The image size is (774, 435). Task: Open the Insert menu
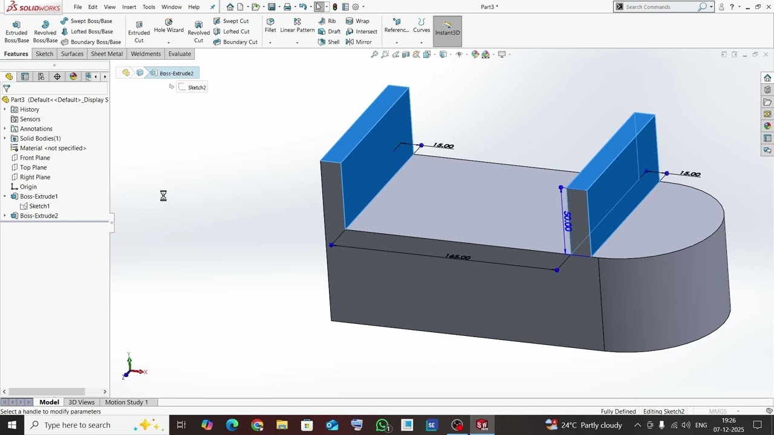click(x=129, y=7)
